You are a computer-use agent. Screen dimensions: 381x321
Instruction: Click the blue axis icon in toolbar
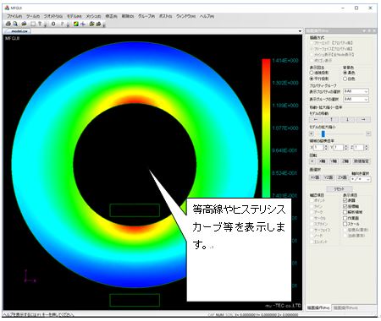[83, 24]
